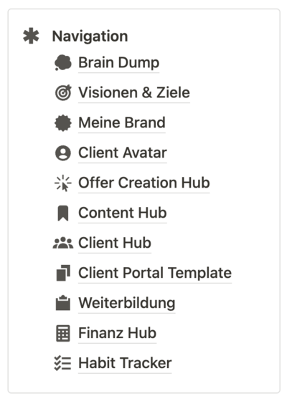Click the person circle icon for Client Avatar
Screen dimensions: 287x401
tap(63, 153)
